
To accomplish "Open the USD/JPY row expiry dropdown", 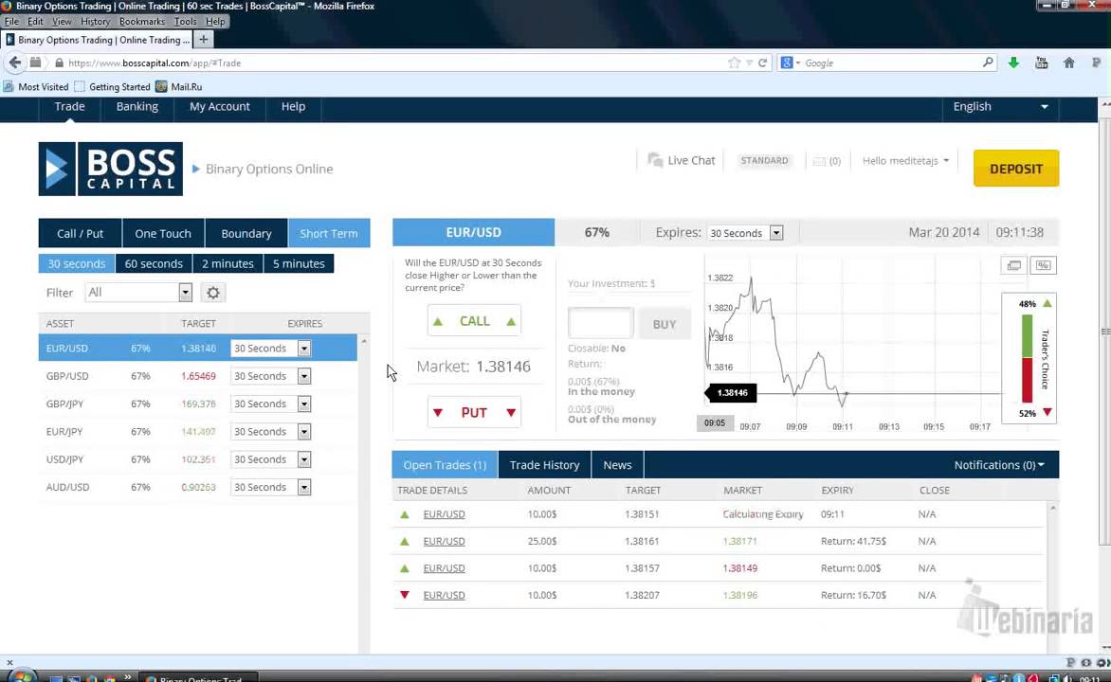I will 304,459.
